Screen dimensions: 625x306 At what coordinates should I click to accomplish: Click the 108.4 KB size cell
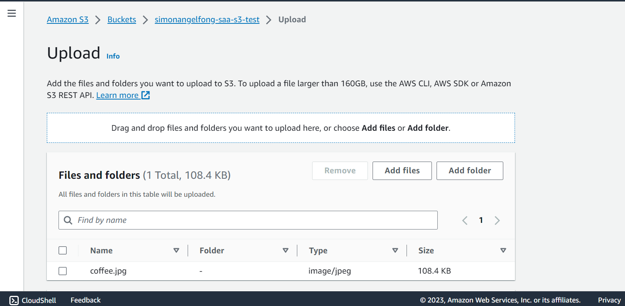coord(434,271)
